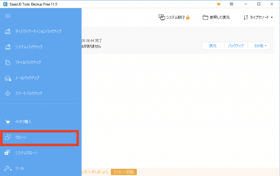Screen dimensions: 280x176
Task: Click the locked システム移行 option
Action: click(x=174, y=17)
